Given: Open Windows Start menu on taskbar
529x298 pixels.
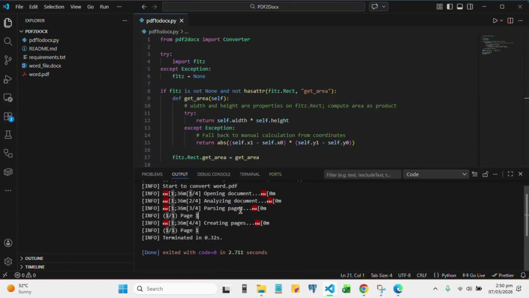Looking at the screenshot, I should click(123, 289).
